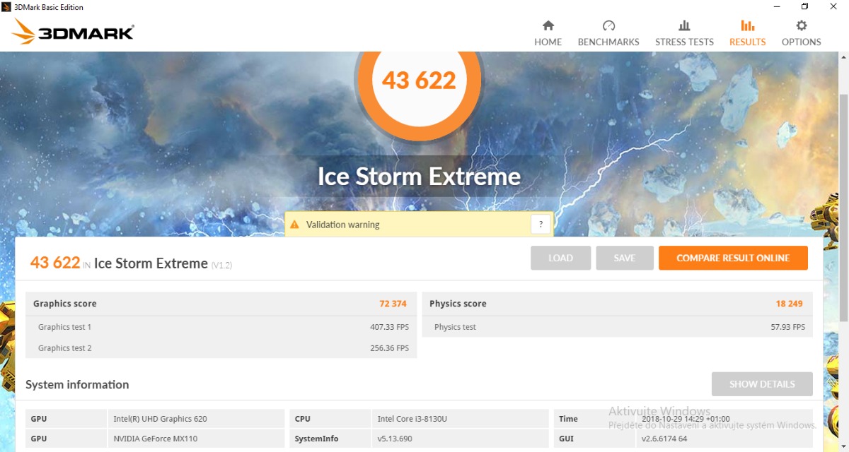849x452 pixels.
Task: Click the Validation warning banner text
Action: click(x=343, y=225)
